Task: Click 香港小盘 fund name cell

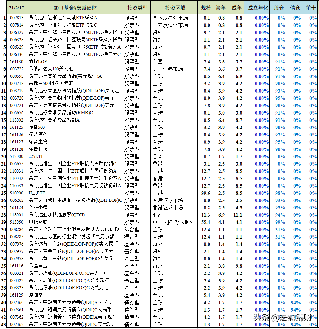Action: 38,207
